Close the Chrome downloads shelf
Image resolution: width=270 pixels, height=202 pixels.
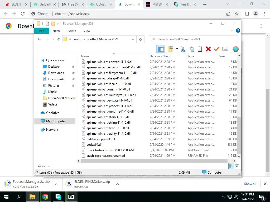coord(265,184)
